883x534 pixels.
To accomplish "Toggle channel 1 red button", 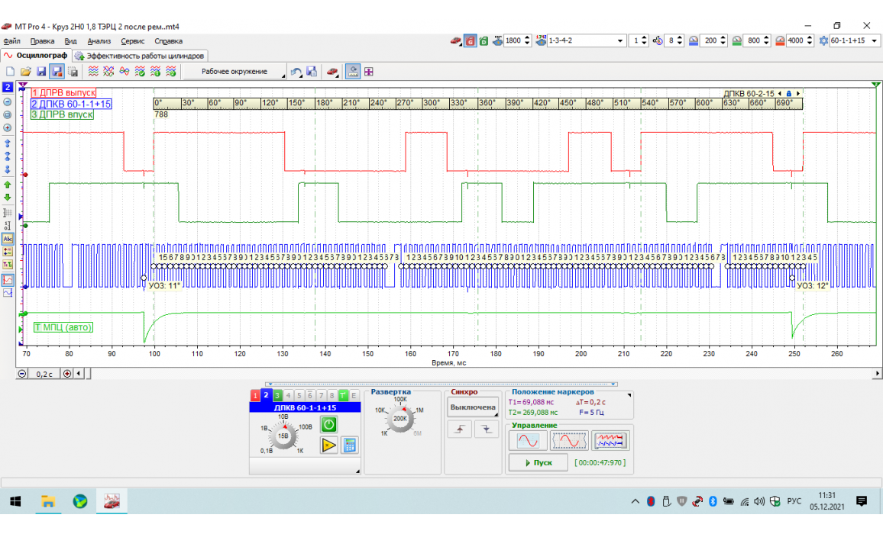I will [x=255, y=395].
